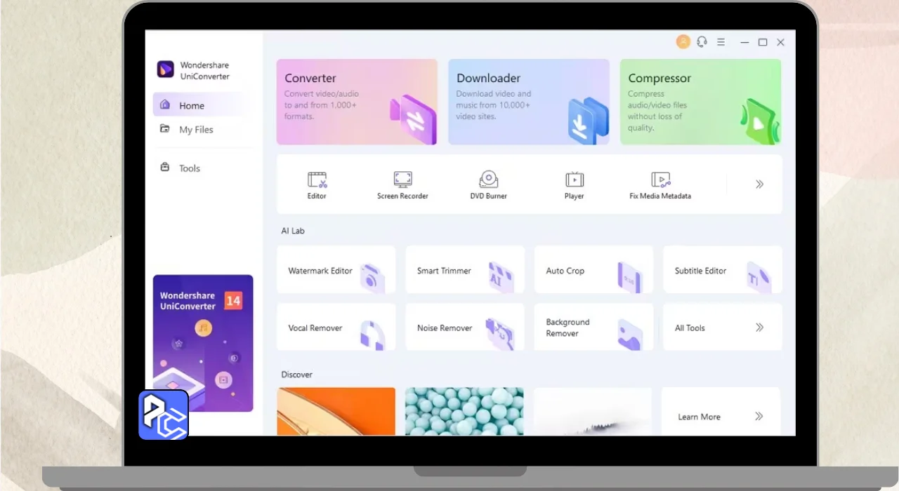Open the Converter card
This screenshot has width=899, height=491.
(357, 102)
